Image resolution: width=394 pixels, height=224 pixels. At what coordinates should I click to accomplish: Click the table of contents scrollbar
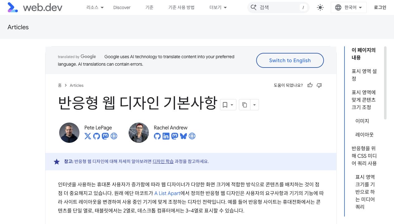385,83
